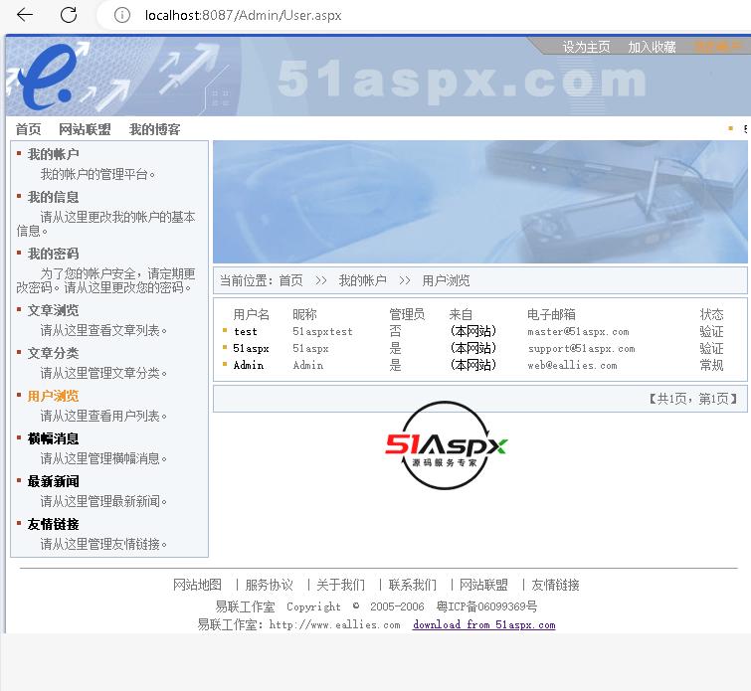Open 服务协议 footer link
The width and height of the screenshot is (751, 691).
pos(270,585)
